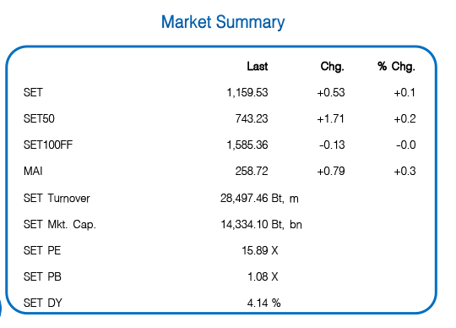
Task: Click the dividend yield value 4.14 %
Action: click(x=263, y=303)
